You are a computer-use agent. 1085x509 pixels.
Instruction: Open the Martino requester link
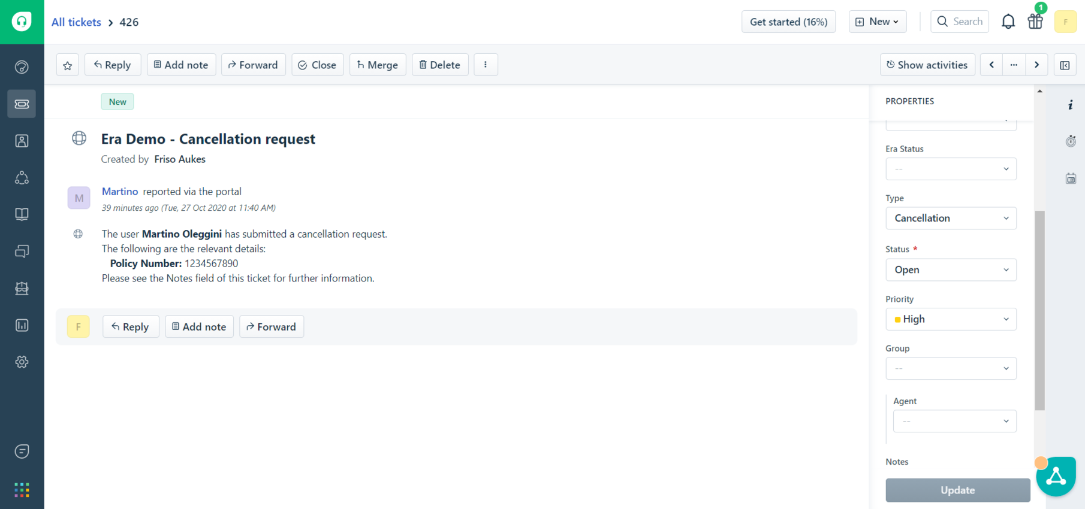(120, 192)
